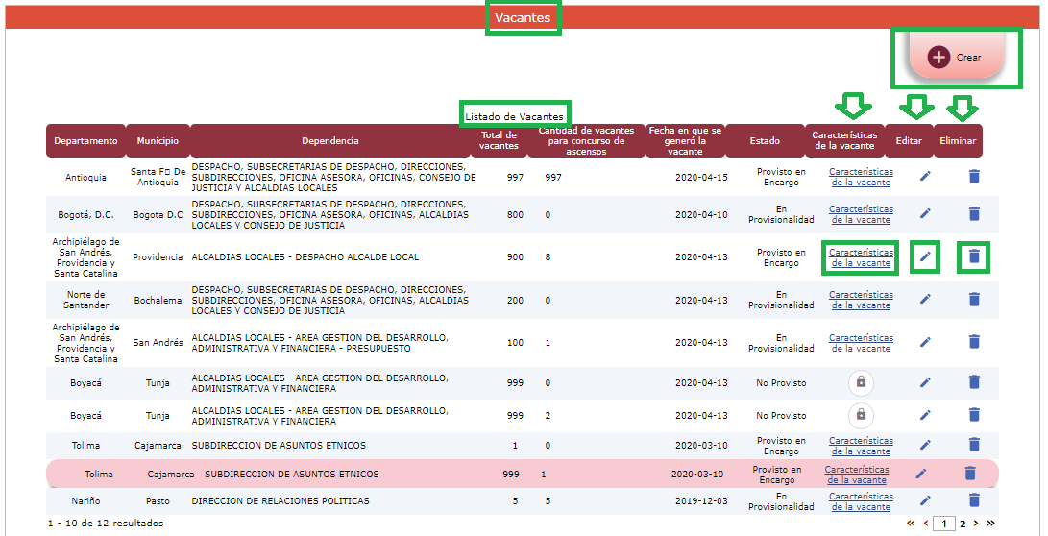Screen dimensions: 1048x536
Task: Delete the Antioquia vacancy row
Action: tap(974, 176)
